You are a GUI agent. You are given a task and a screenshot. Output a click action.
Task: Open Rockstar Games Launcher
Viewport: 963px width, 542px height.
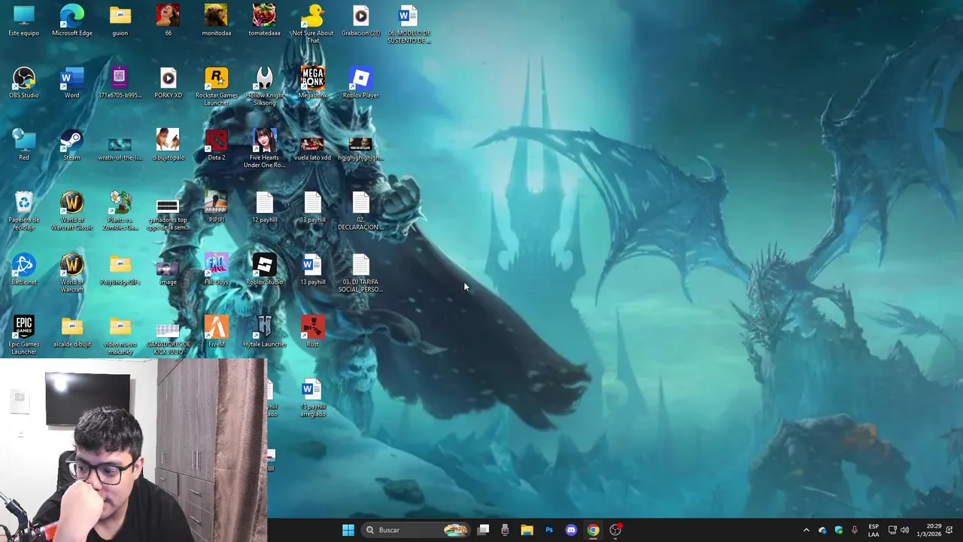click(217, 87)
